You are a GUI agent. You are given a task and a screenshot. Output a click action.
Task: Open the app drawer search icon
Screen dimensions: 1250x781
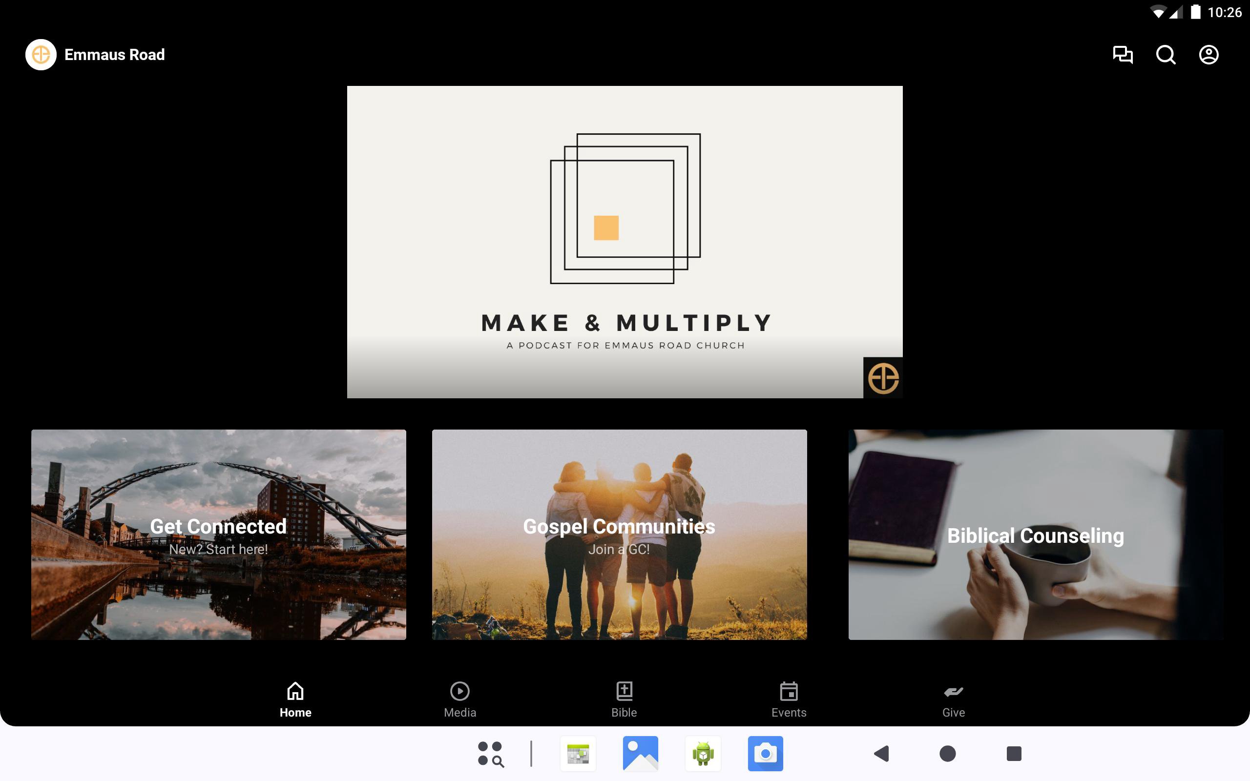coord(490,754)
